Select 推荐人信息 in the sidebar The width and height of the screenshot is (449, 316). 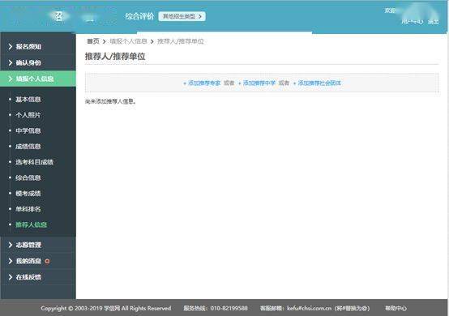(32, 224)
